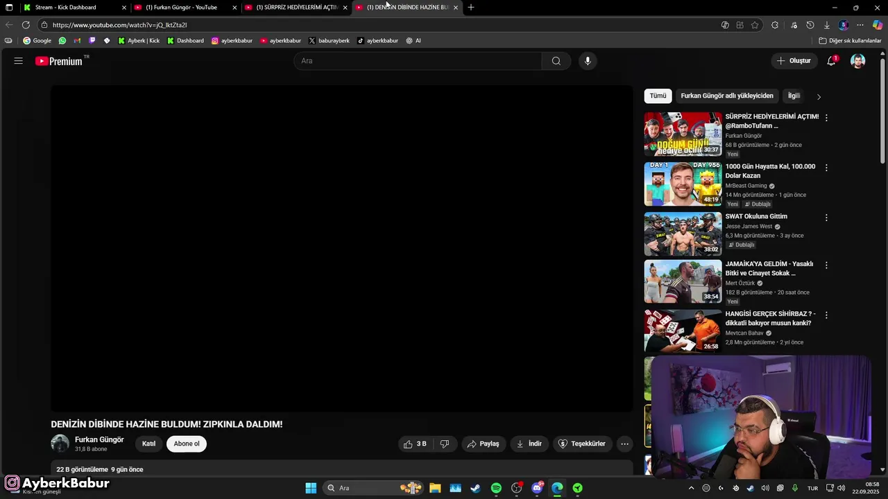Expand hidden system tray icons
This screenshot has height=499, width=888.
point(691,488)
